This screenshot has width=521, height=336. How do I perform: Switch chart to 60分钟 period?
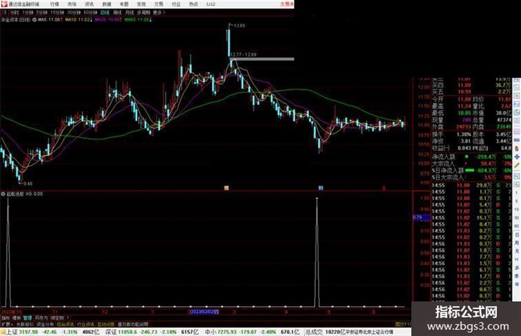pyautogui.click(x=90, y=12)
